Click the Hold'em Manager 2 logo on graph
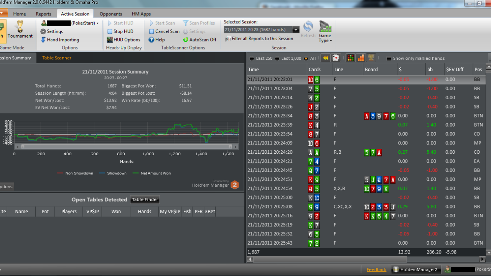Image resolution: width=491 pixels, height=276 pixels. pos(235,185)
